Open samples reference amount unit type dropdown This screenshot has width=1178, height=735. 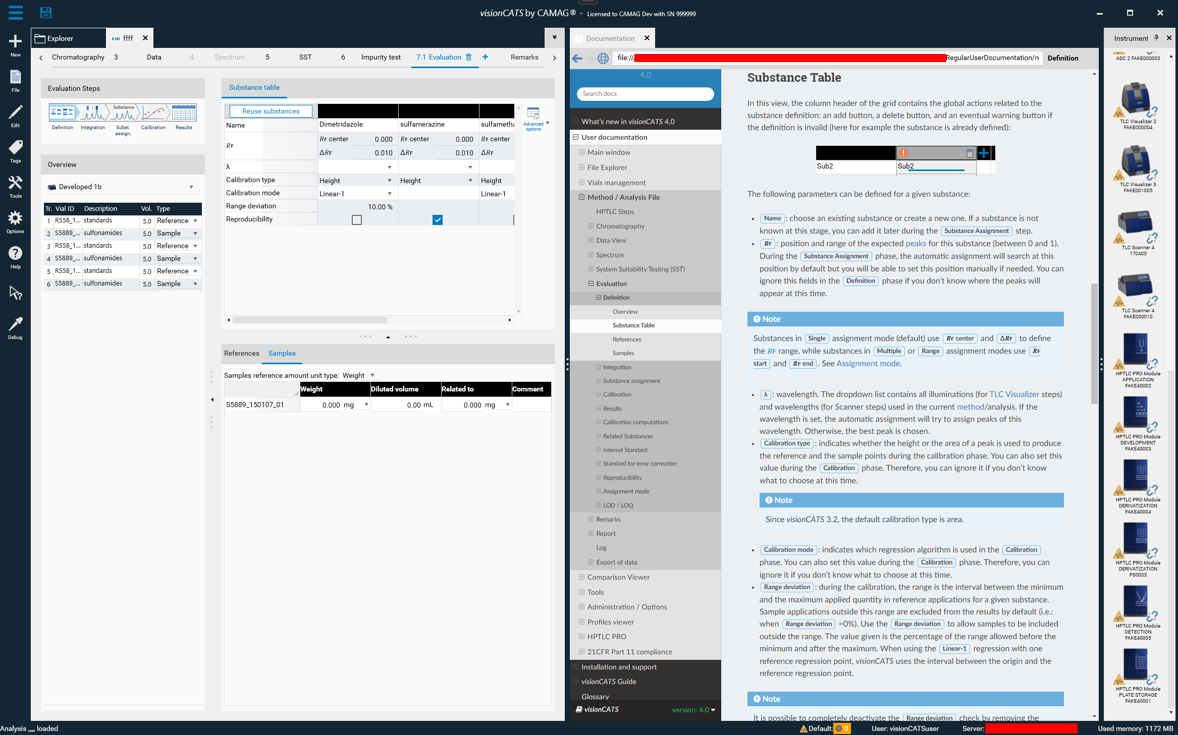[x=372, y=375]
